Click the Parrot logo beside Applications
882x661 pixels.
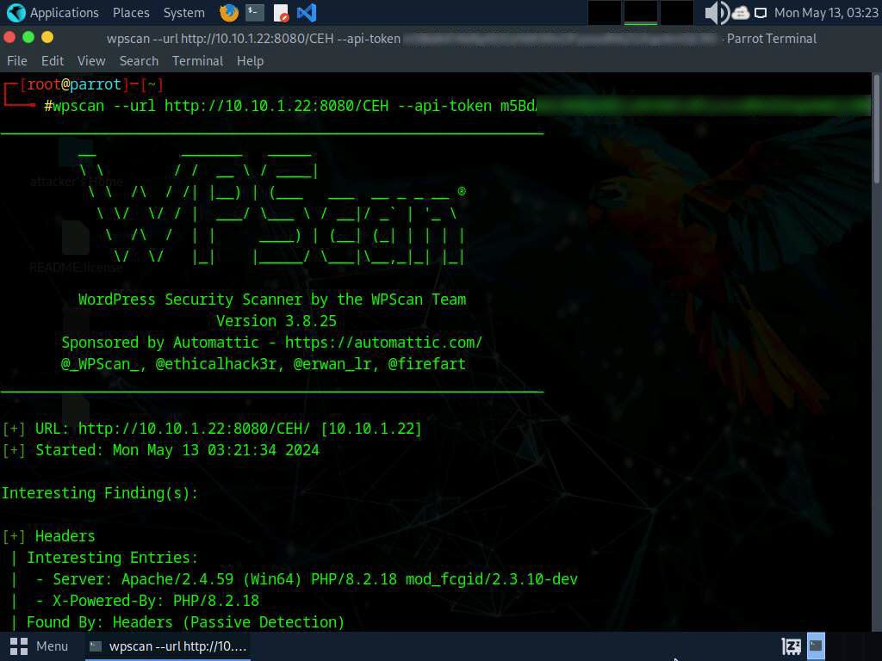pos(16,13)
